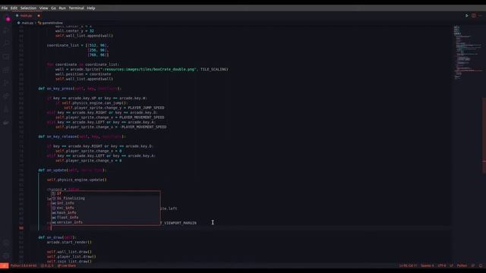Screen dimensions: 486x273
Task: Change UTF-8 file encoding
Action: click(x=441, y=265)
